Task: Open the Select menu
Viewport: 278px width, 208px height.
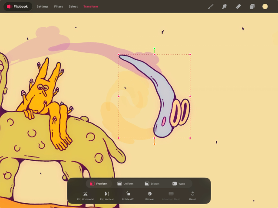Action: tap(73, 6)
